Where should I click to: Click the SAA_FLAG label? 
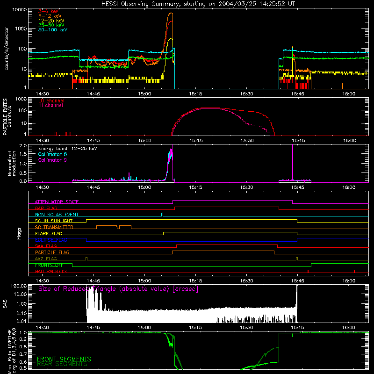46,246
